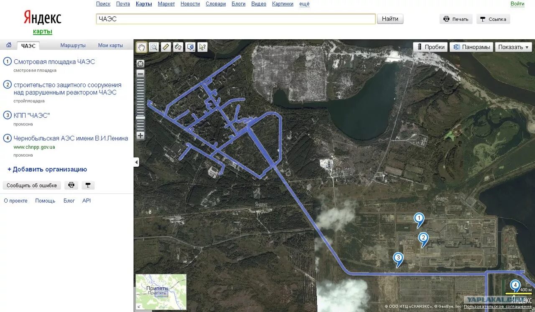535x312 pixels.
Task: Click the green карты logo link
Action: tap(43, 31)
